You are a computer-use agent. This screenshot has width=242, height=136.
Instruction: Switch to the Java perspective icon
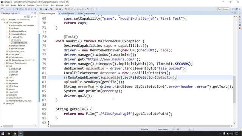coord(237,9)
